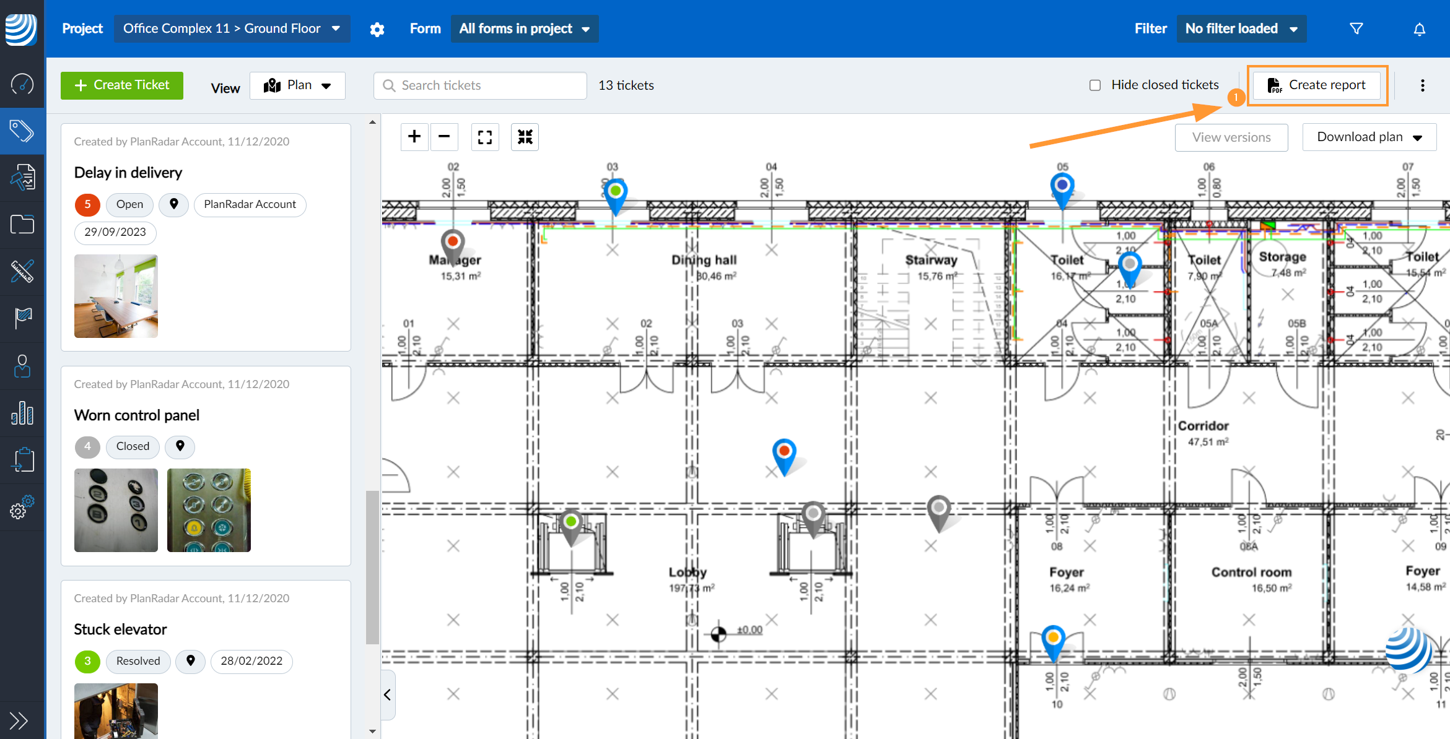Image resolution: width=1450 pixels, height=739 pixels.
Task: Click the Create Ticket button
Action: [x=122, y=85]
